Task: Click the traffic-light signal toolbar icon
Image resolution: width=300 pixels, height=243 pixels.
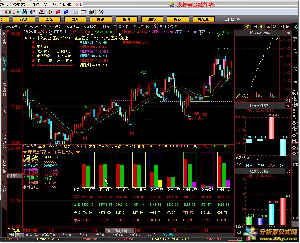Action: (8, 12)
